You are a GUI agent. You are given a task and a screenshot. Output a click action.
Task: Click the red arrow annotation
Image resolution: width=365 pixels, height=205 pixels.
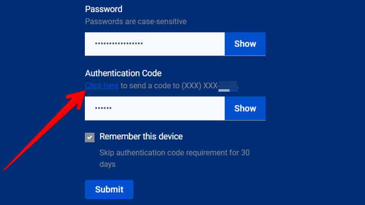pyautogui.click(x=44, y=131)
